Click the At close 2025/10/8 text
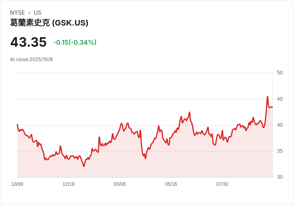 point(31,60)
